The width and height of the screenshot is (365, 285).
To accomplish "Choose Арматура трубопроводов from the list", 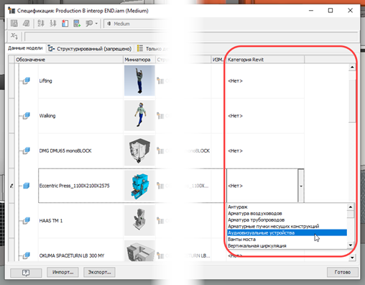I will pyautogui.click(x=287, y=220).
